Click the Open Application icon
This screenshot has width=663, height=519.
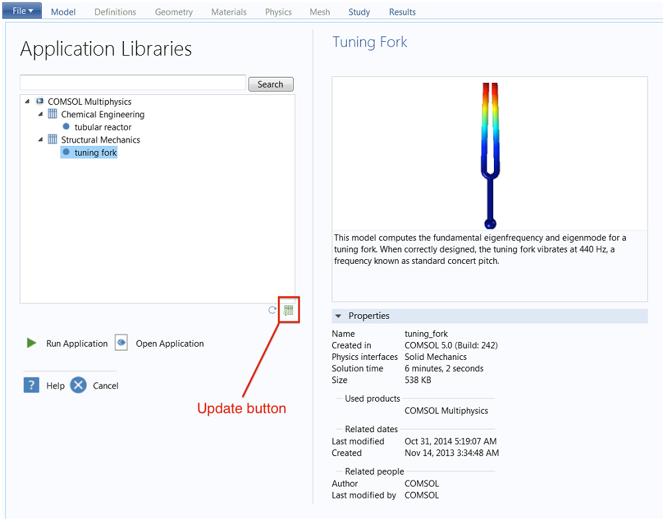[x=121, y=342]
